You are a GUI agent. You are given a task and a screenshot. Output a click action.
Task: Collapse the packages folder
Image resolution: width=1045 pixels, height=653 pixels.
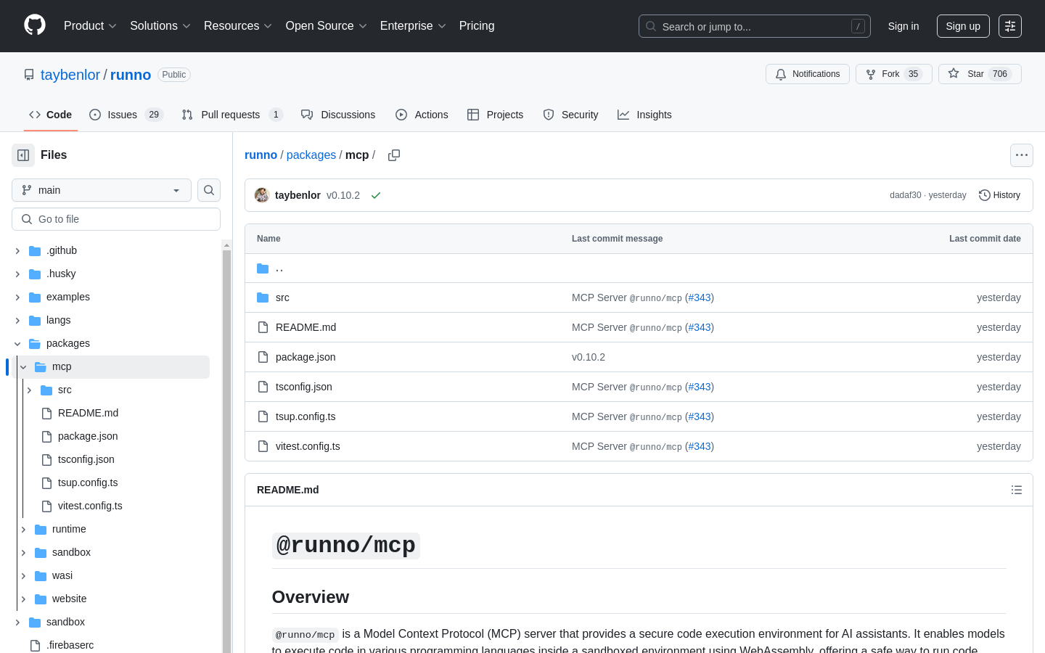pos(17,343)
